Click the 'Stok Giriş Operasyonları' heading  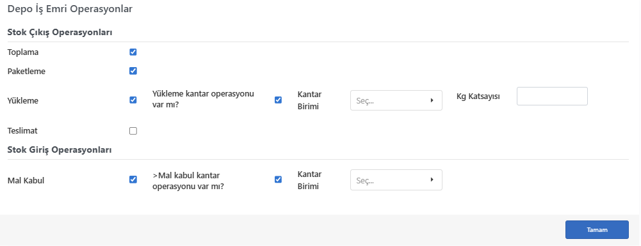[60, 150]
